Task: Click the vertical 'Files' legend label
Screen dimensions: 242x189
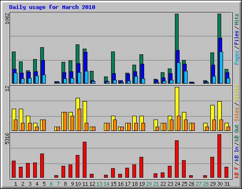Action: pos(237,38)
